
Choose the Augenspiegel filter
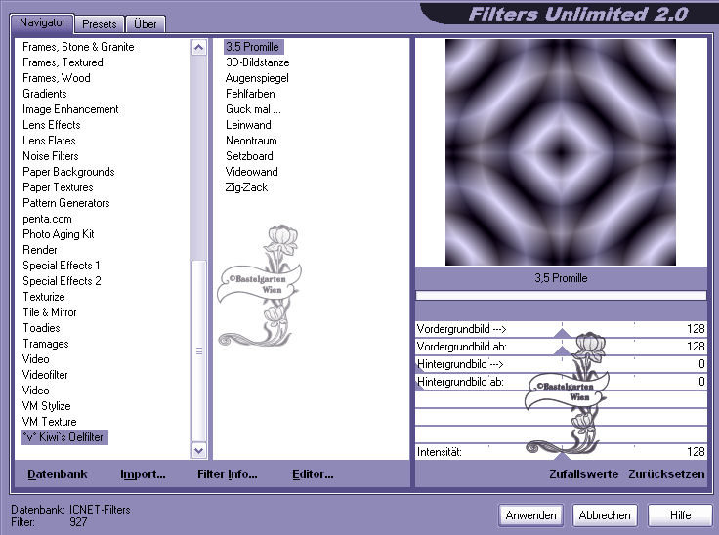pyautogui.click(x=257, y=78)
